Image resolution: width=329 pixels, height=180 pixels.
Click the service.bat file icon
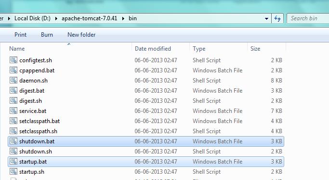pos(13,111)
